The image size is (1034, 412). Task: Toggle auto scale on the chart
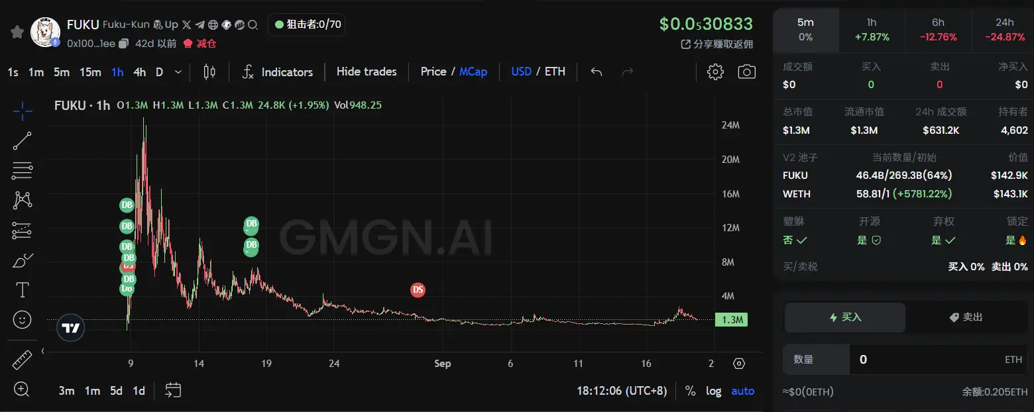pos(742,391)
